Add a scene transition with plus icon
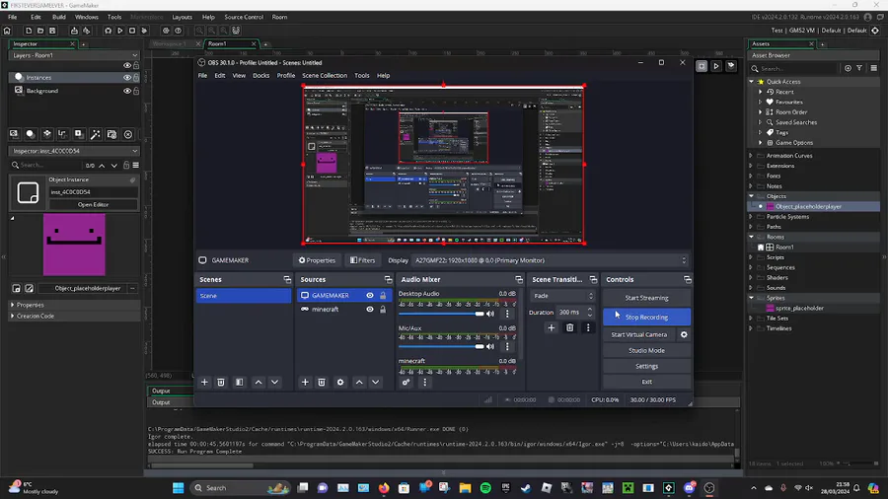The image size is (888, 499). (x=551, y=327)
